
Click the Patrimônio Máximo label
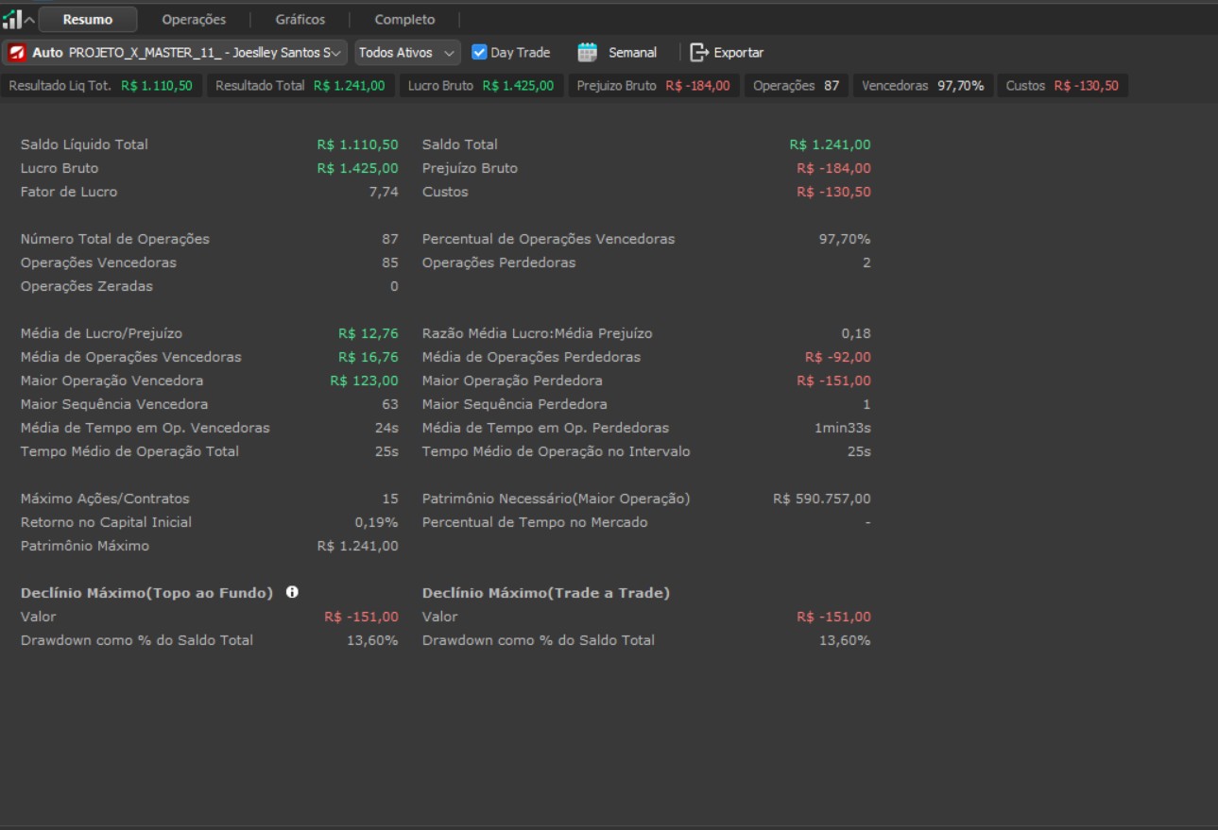tap(85, 546)
